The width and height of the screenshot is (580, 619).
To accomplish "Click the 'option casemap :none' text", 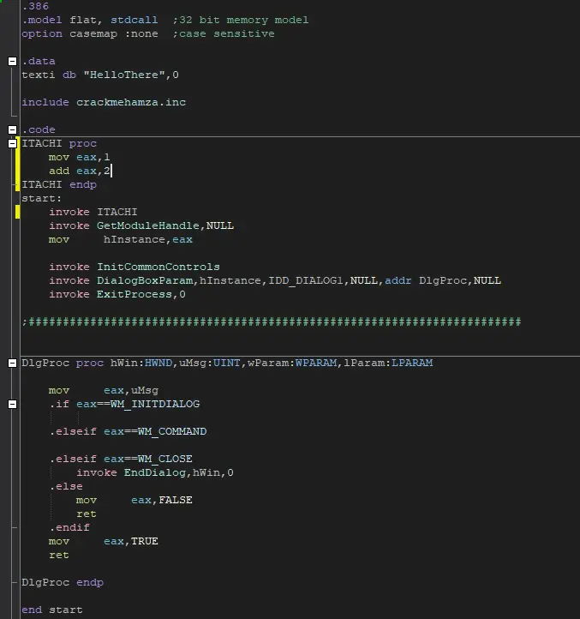I will click(90, 33).
